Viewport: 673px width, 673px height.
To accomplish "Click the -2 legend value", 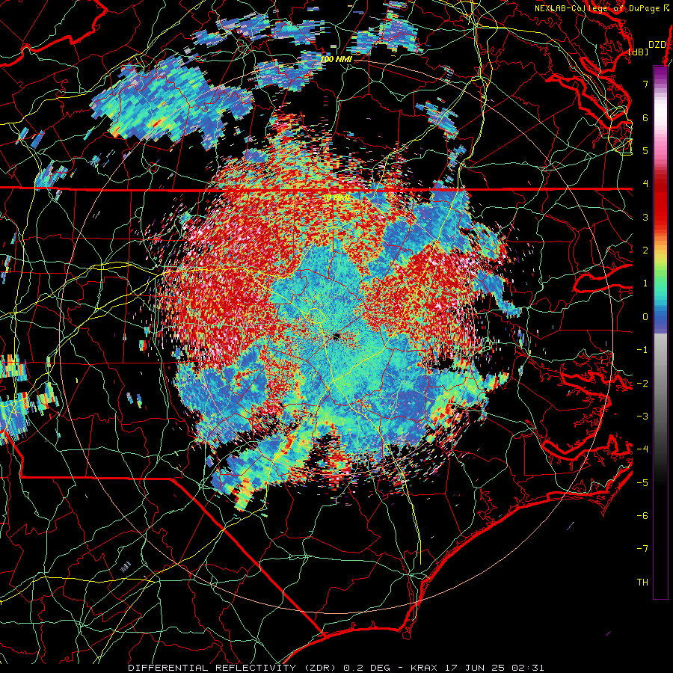I will click(x=642, y=383).
